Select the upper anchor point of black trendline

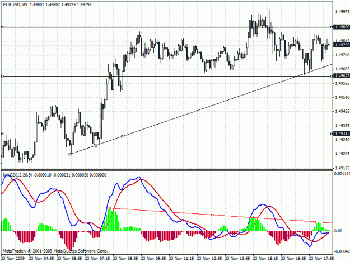(122, 136)
